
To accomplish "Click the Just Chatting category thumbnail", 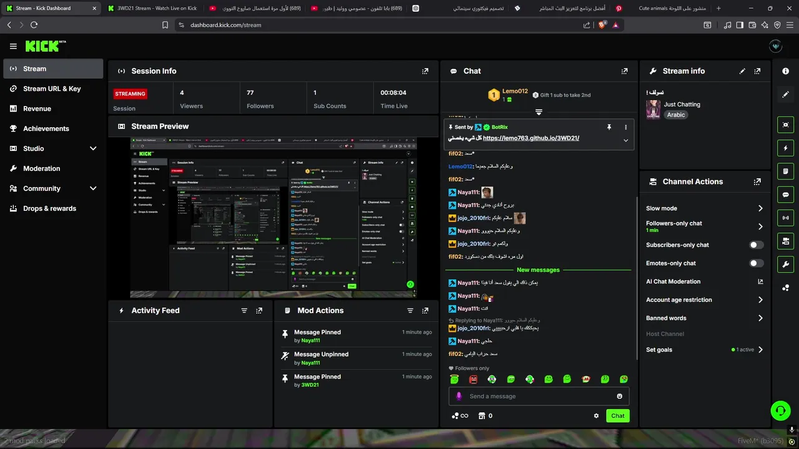I will click(x=653, y=109).
